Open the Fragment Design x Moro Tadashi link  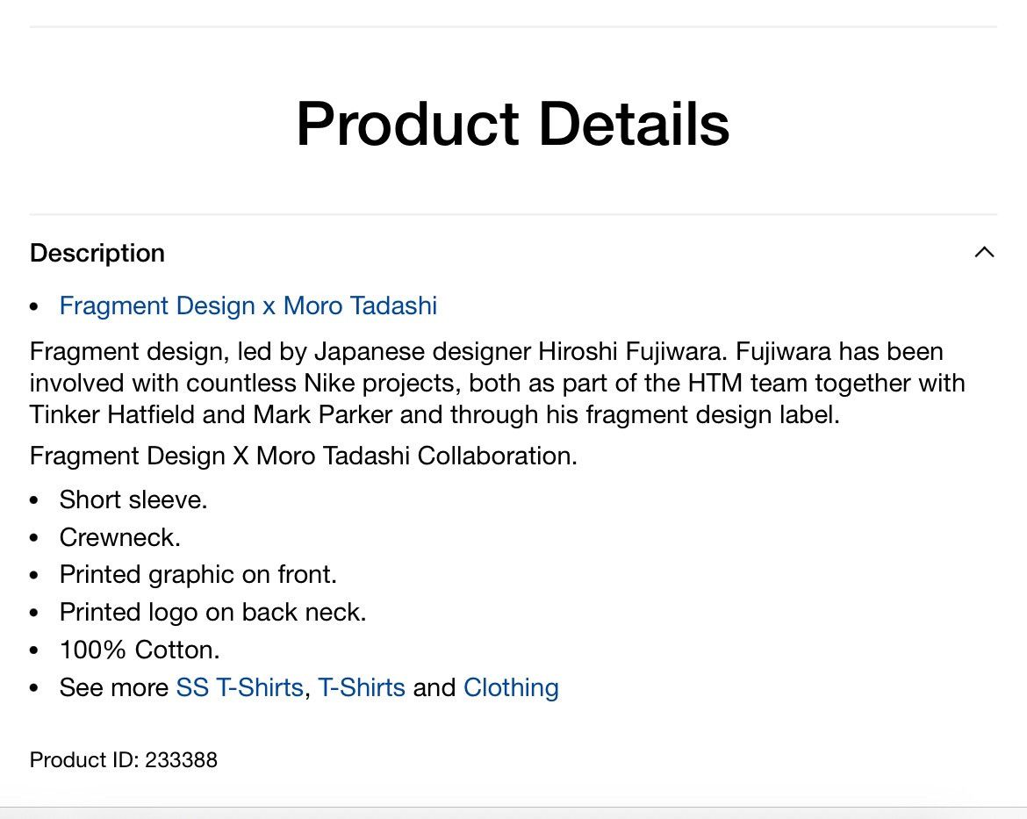(x=248, y=306)
